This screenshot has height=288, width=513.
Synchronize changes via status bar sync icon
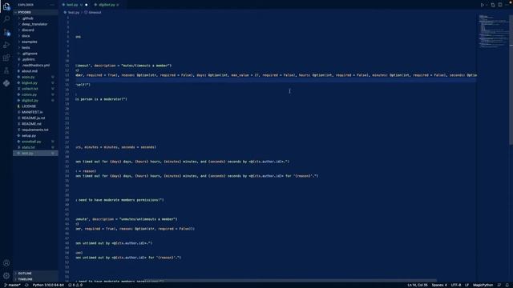(26, 285)
